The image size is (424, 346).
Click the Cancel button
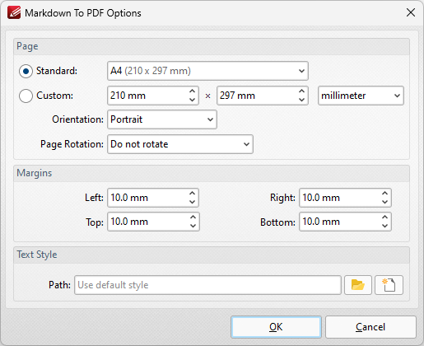pos(370,327)
